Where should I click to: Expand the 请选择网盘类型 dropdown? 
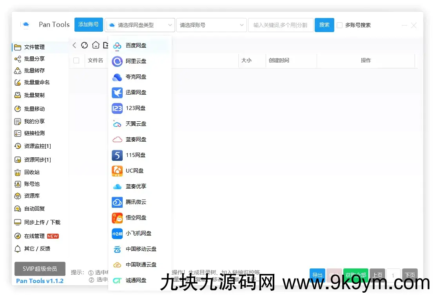click(x=140, y=25)
